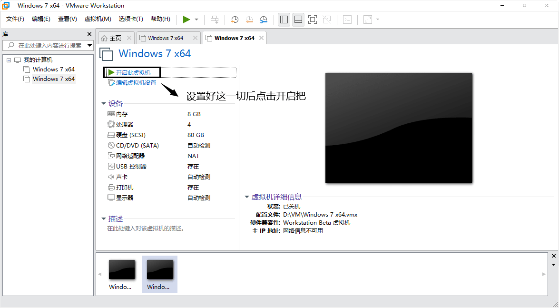Click the 已关机 status text
The height and width of the screenshot is (308, 559).
coord(292,206)
